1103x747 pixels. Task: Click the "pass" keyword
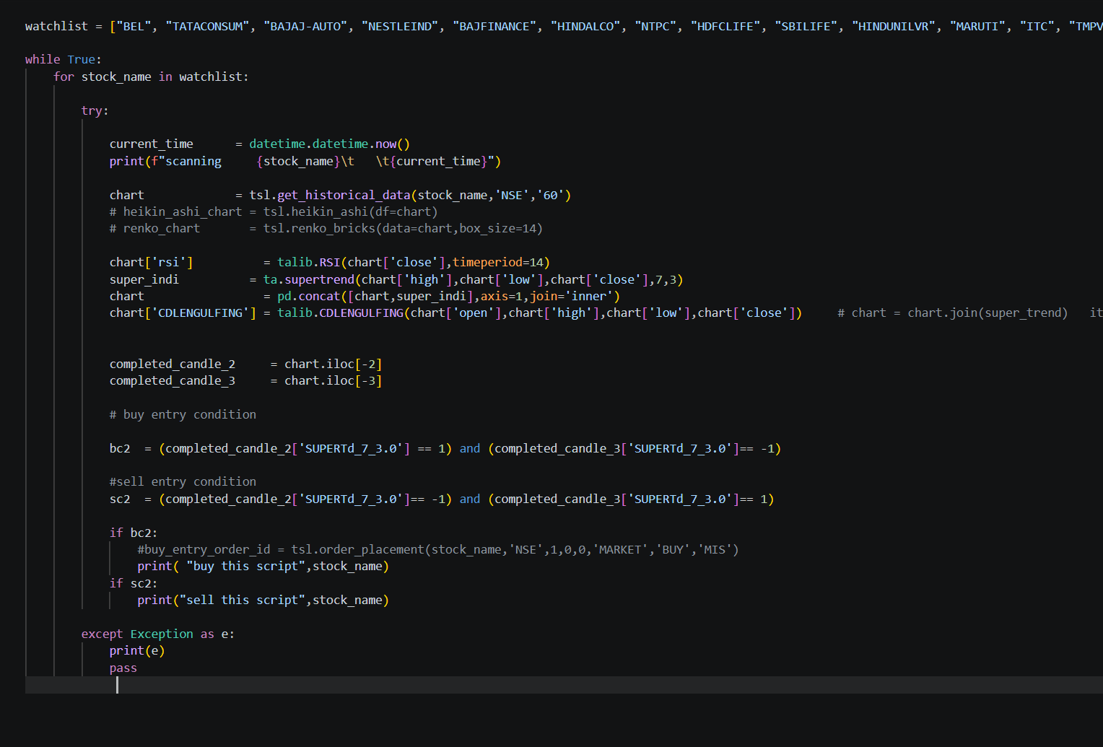pyautogui.click(x=123, y=668)
